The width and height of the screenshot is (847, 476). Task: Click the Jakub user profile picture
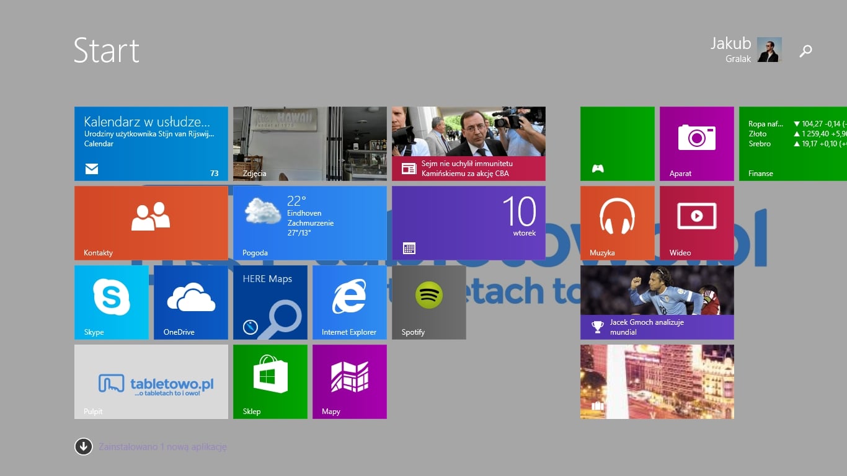(769, 50)
